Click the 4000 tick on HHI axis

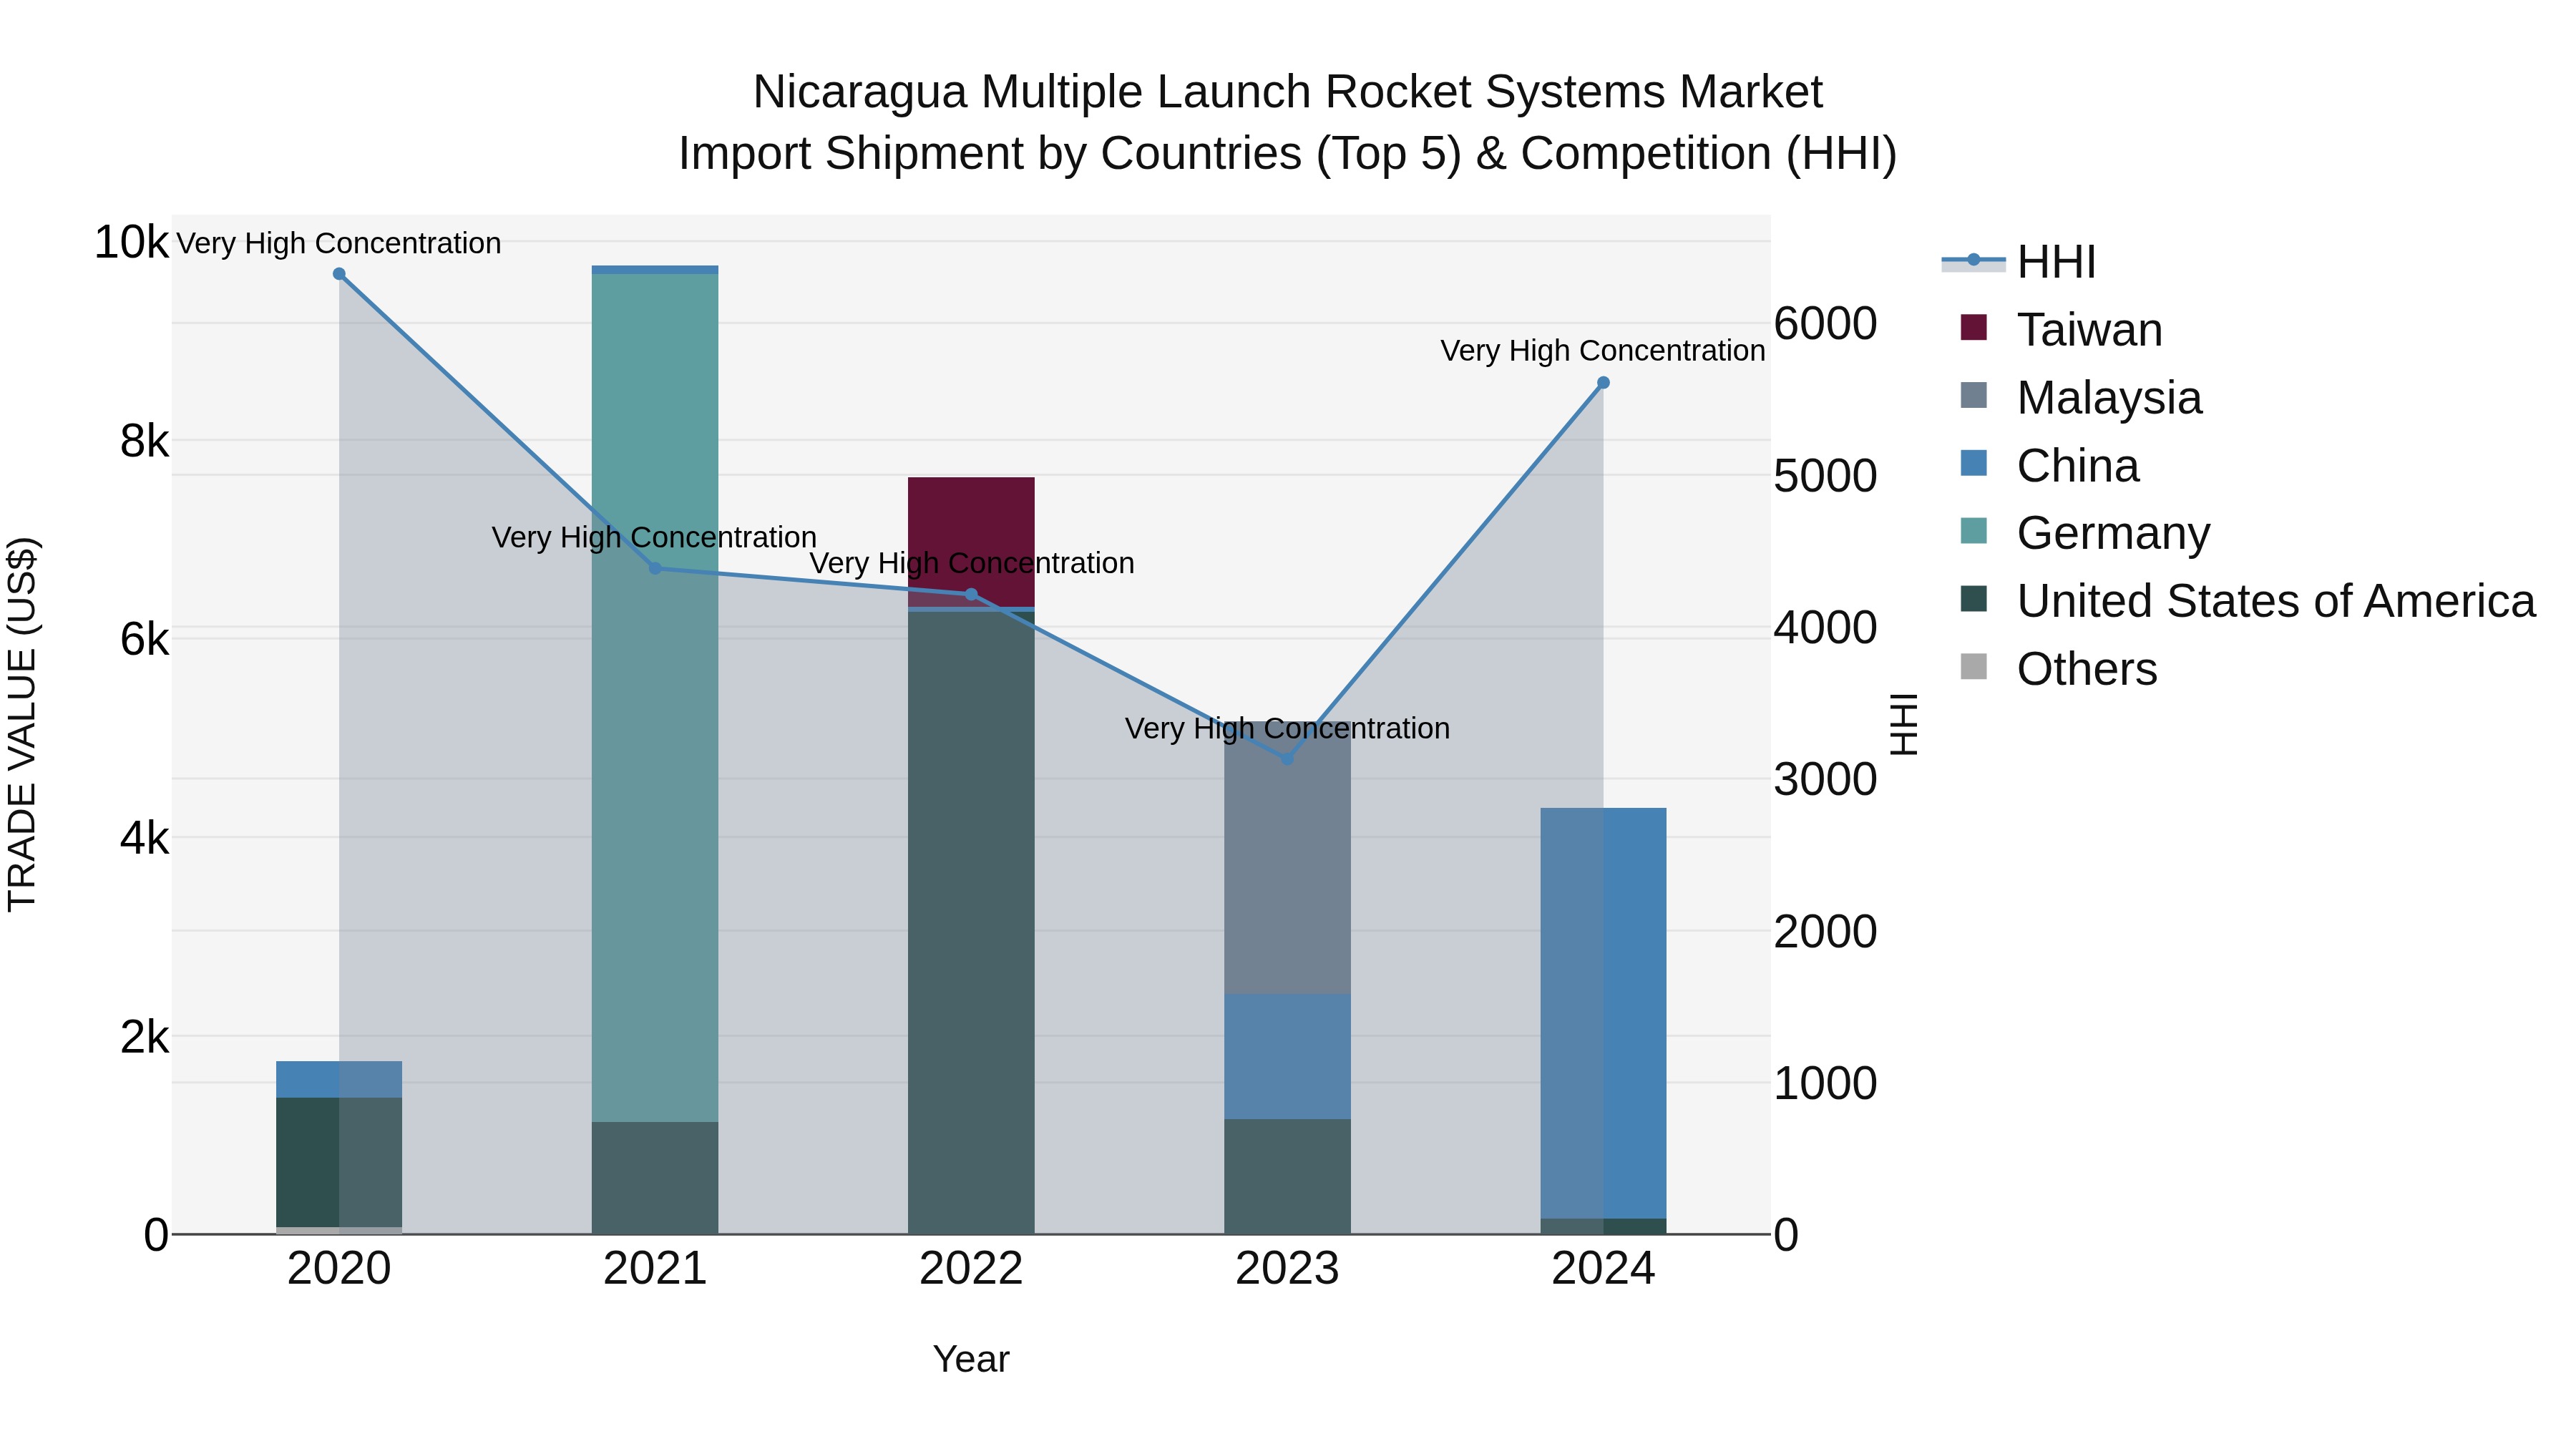[1825, 627]
